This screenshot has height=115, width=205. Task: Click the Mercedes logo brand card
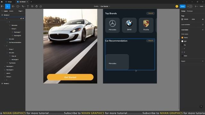click(x=112, y=25)
